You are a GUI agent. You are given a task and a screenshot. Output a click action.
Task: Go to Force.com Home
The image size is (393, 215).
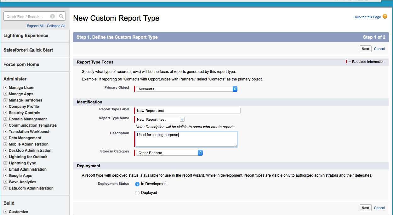[x=21, y=64]
